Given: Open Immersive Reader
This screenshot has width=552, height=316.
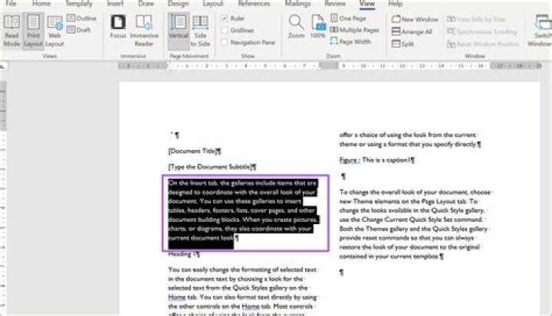Looking at the screenshot, I should click(x=144, y=31).
